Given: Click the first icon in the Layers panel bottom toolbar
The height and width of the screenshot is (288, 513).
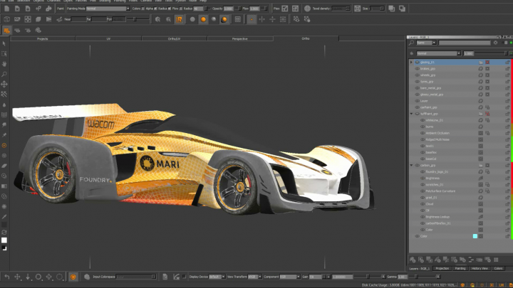Looking at the screenshot, I should (413, 260).
